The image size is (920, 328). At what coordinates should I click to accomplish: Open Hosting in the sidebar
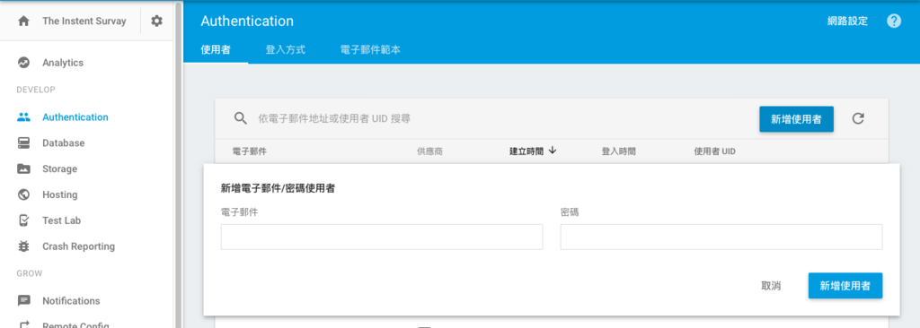[x=60, y=194]
